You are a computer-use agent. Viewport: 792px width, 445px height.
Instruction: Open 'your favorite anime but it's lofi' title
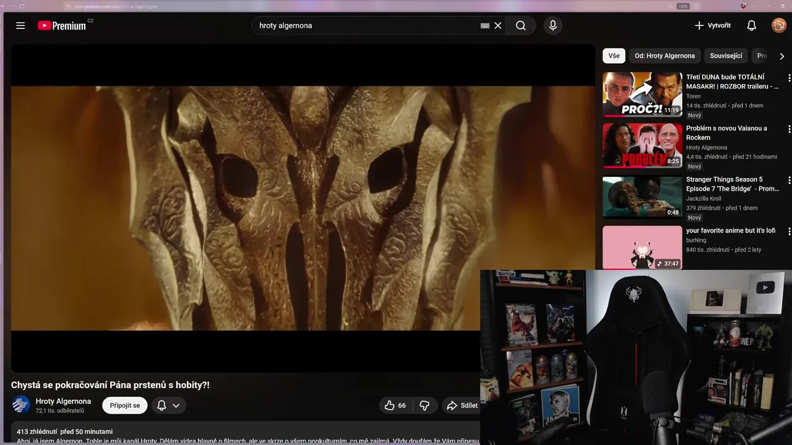pos(731,231)
